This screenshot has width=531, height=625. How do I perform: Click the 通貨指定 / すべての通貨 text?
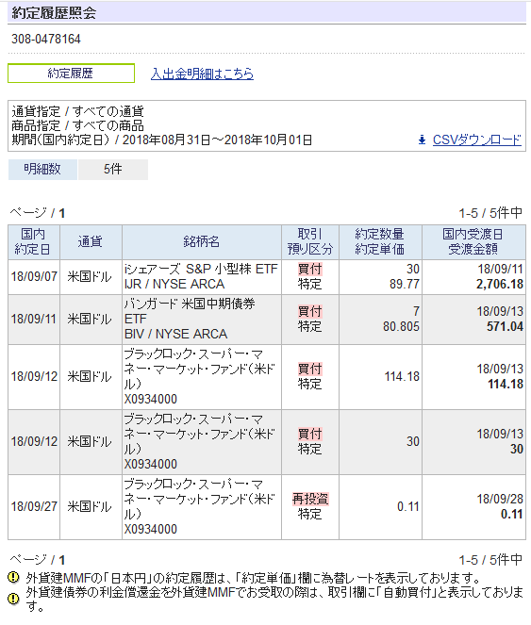77,111
